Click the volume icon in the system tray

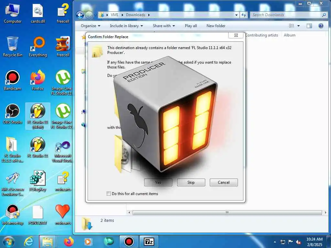pos(298,242)
